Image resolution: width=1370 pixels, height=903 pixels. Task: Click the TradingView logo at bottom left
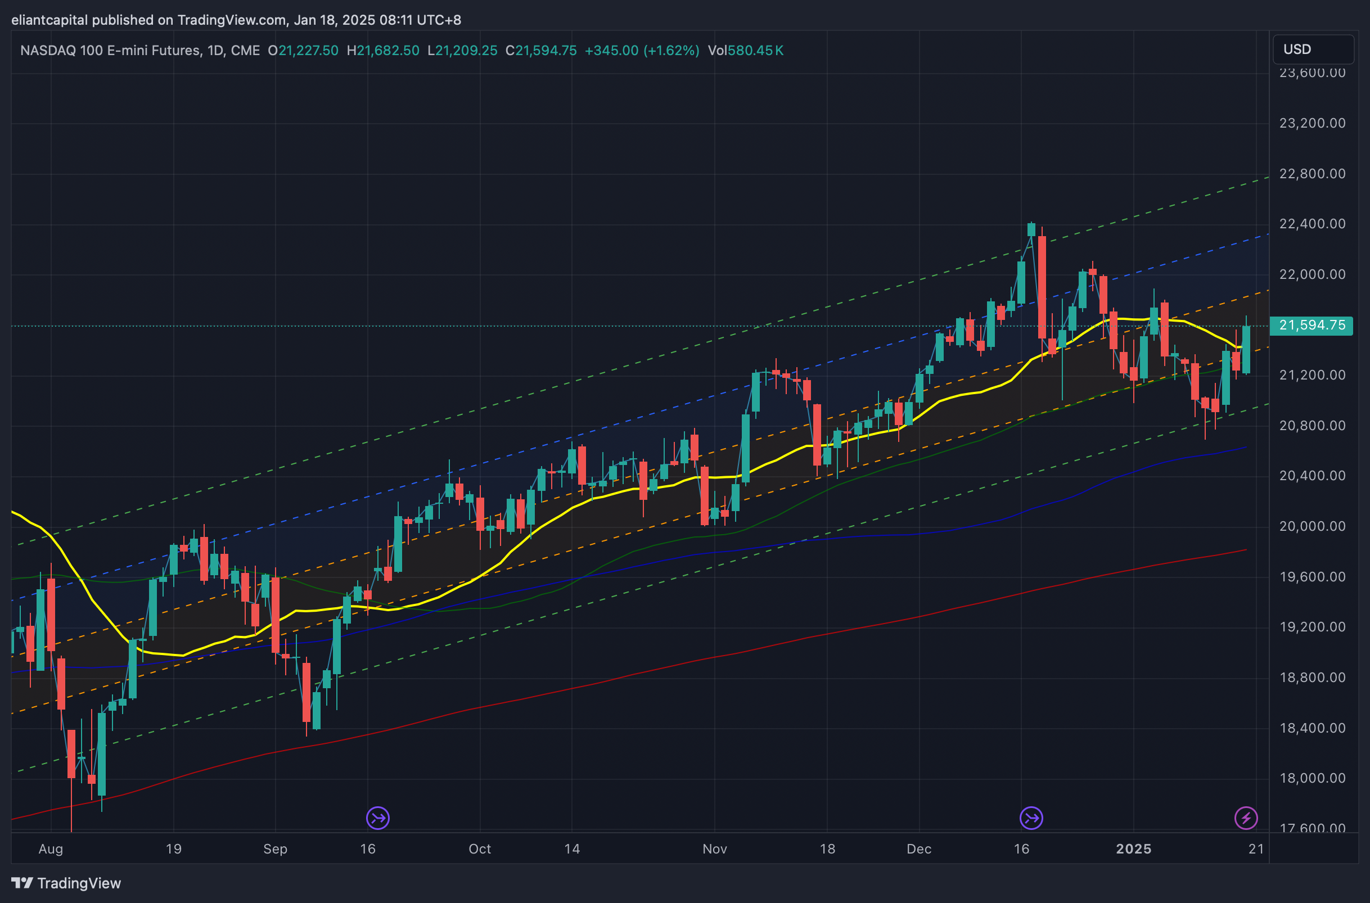tap(66, 883)
